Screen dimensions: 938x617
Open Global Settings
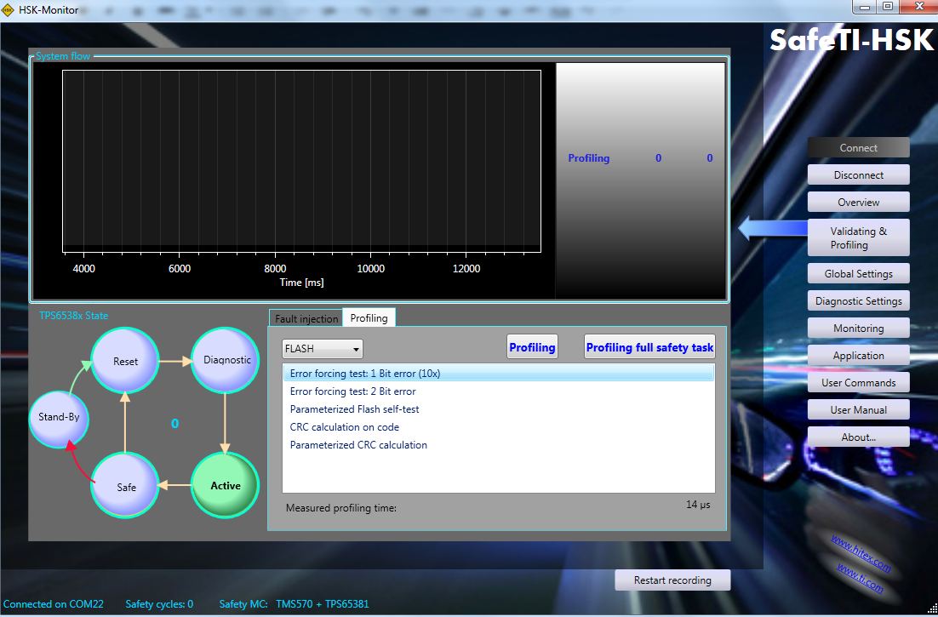click(x=859, y=274)
